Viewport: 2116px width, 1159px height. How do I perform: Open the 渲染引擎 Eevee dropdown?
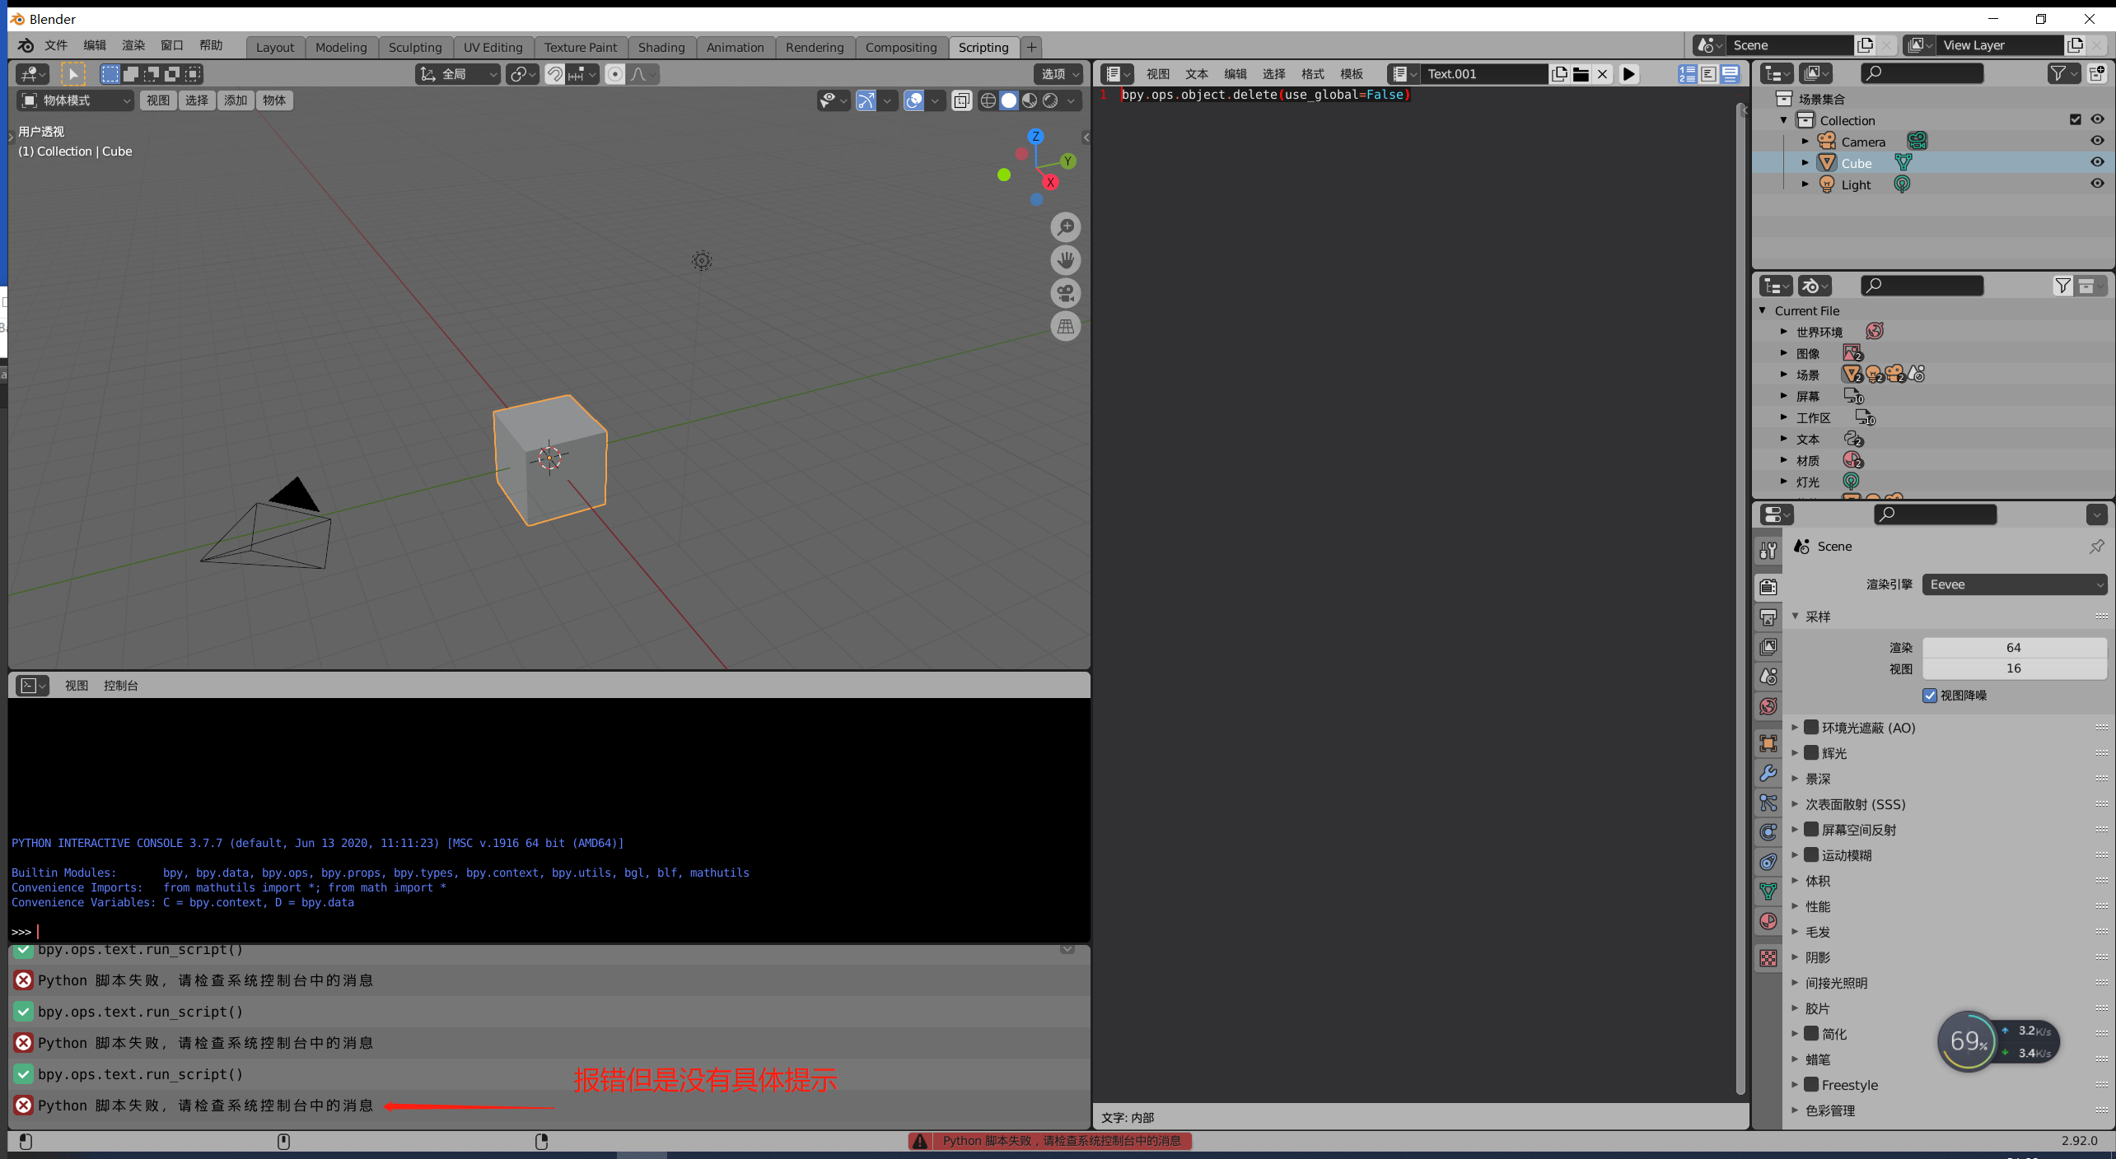click(x=2015, y=584)
